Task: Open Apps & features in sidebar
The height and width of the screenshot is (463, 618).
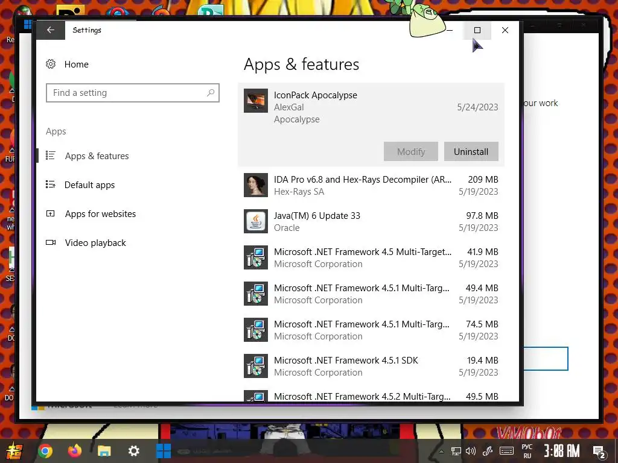Action: (97, 156)
